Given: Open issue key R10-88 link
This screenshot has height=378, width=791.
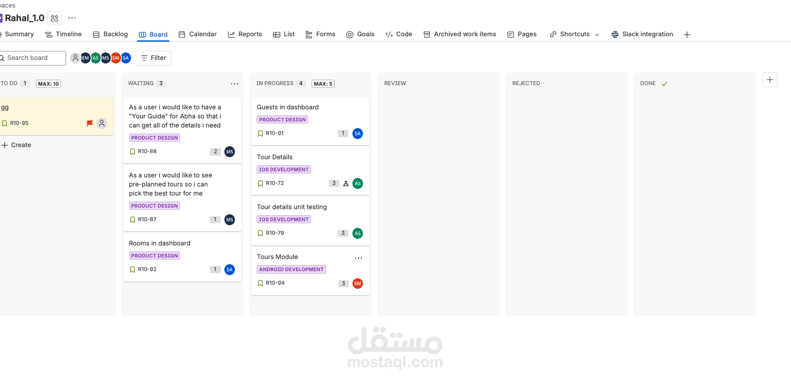Looking at the screenshot, I should [x=147, y=152].
